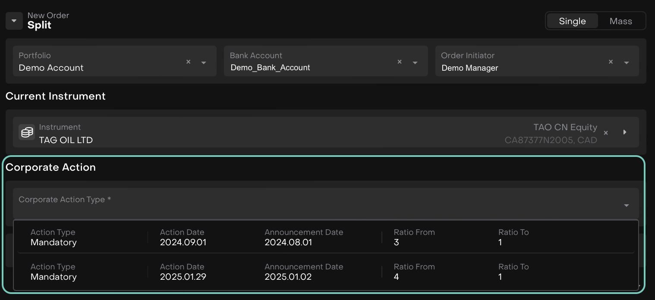Expand the Bank Account dropdown
Image resolution: width=655 pixels, height=300 pixels.
click(x=415, y=62)
